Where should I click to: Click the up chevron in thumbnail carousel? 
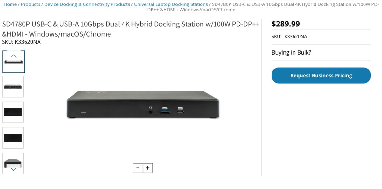pos(13,56)
